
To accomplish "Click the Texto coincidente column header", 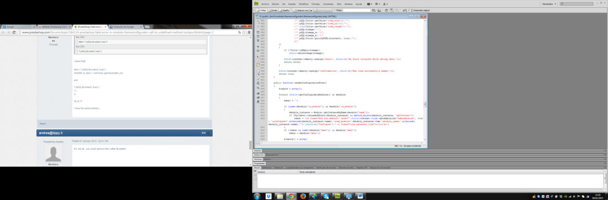I will coord(451,172).
